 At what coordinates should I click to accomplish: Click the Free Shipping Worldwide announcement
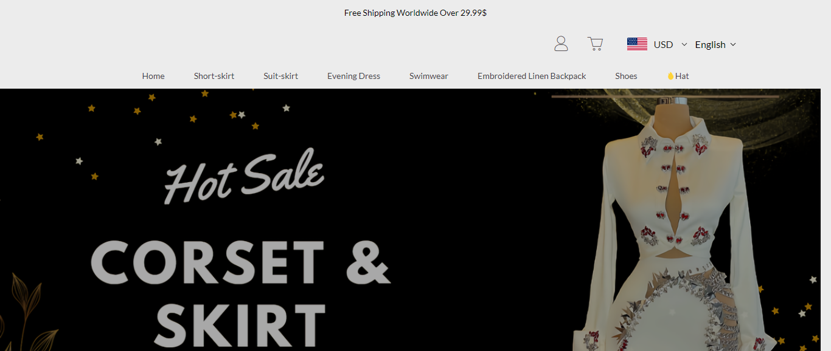(x=415, y=13)
